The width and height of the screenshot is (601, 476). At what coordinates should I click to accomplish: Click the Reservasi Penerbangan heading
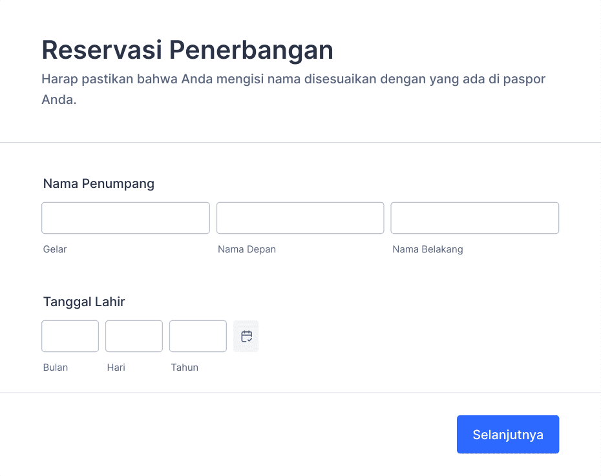187,50
